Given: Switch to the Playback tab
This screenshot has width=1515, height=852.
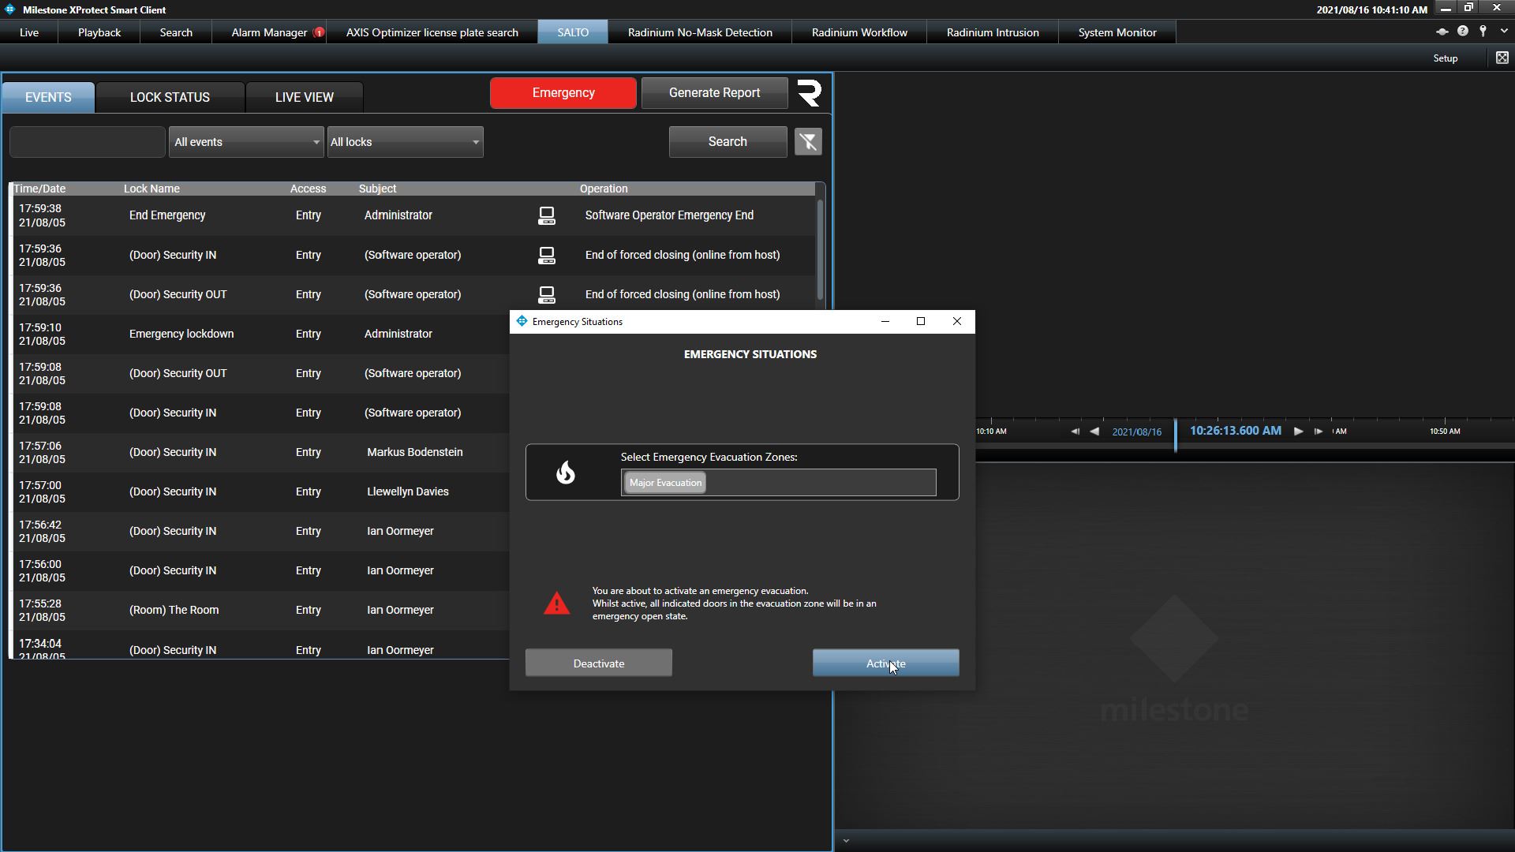Looking at the screenshot, I should [x=99, y=32].
